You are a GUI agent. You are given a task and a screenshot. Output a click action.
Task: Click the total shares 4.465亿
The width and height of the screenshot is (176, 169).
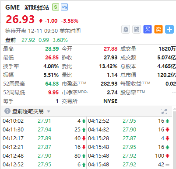pos(166,66)
